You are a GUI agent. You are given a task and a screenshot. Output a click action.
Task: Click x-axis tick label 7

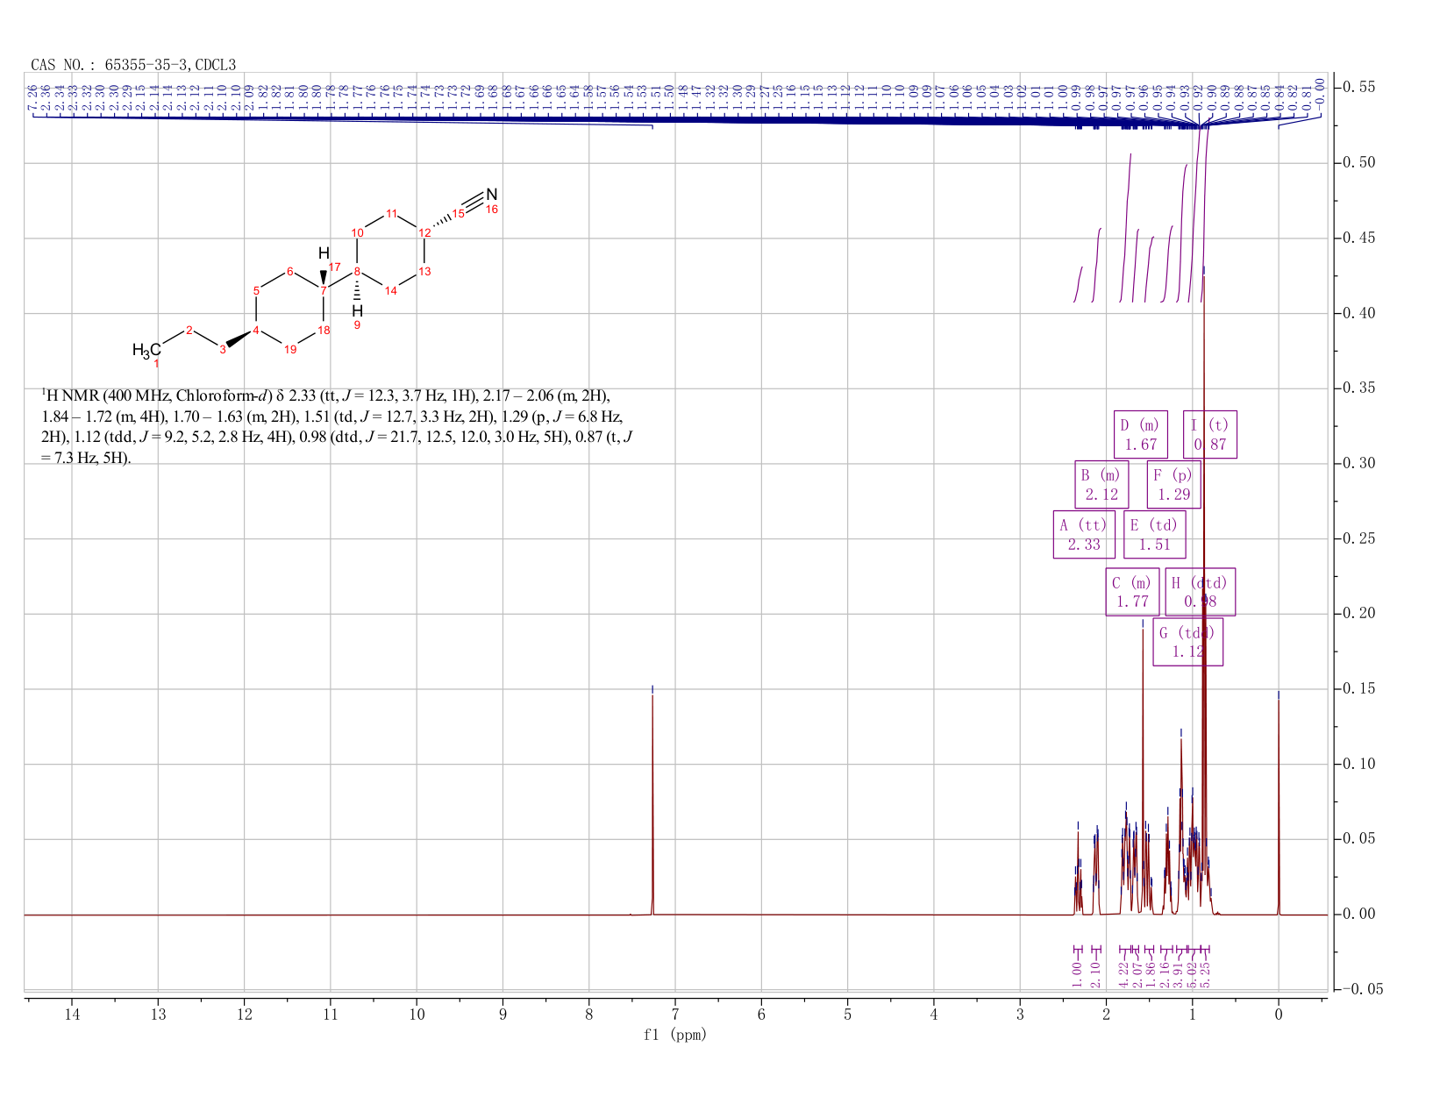pos(675,1015)
